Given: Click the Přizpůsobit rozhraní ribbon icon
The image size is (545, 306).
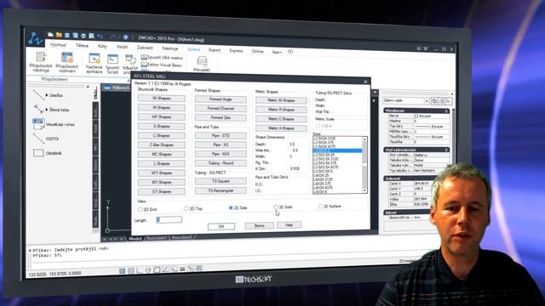Looking at the screenshot, I should click(67, 63).
